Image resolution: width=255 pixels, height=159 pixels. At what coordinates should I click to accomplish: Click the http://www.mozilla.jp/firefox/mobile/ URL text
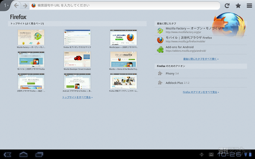pos(185,42)
